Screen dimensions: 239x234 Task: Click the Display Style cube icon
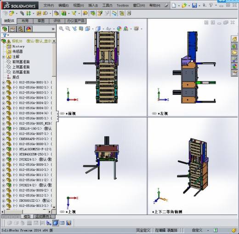point(98,29)
